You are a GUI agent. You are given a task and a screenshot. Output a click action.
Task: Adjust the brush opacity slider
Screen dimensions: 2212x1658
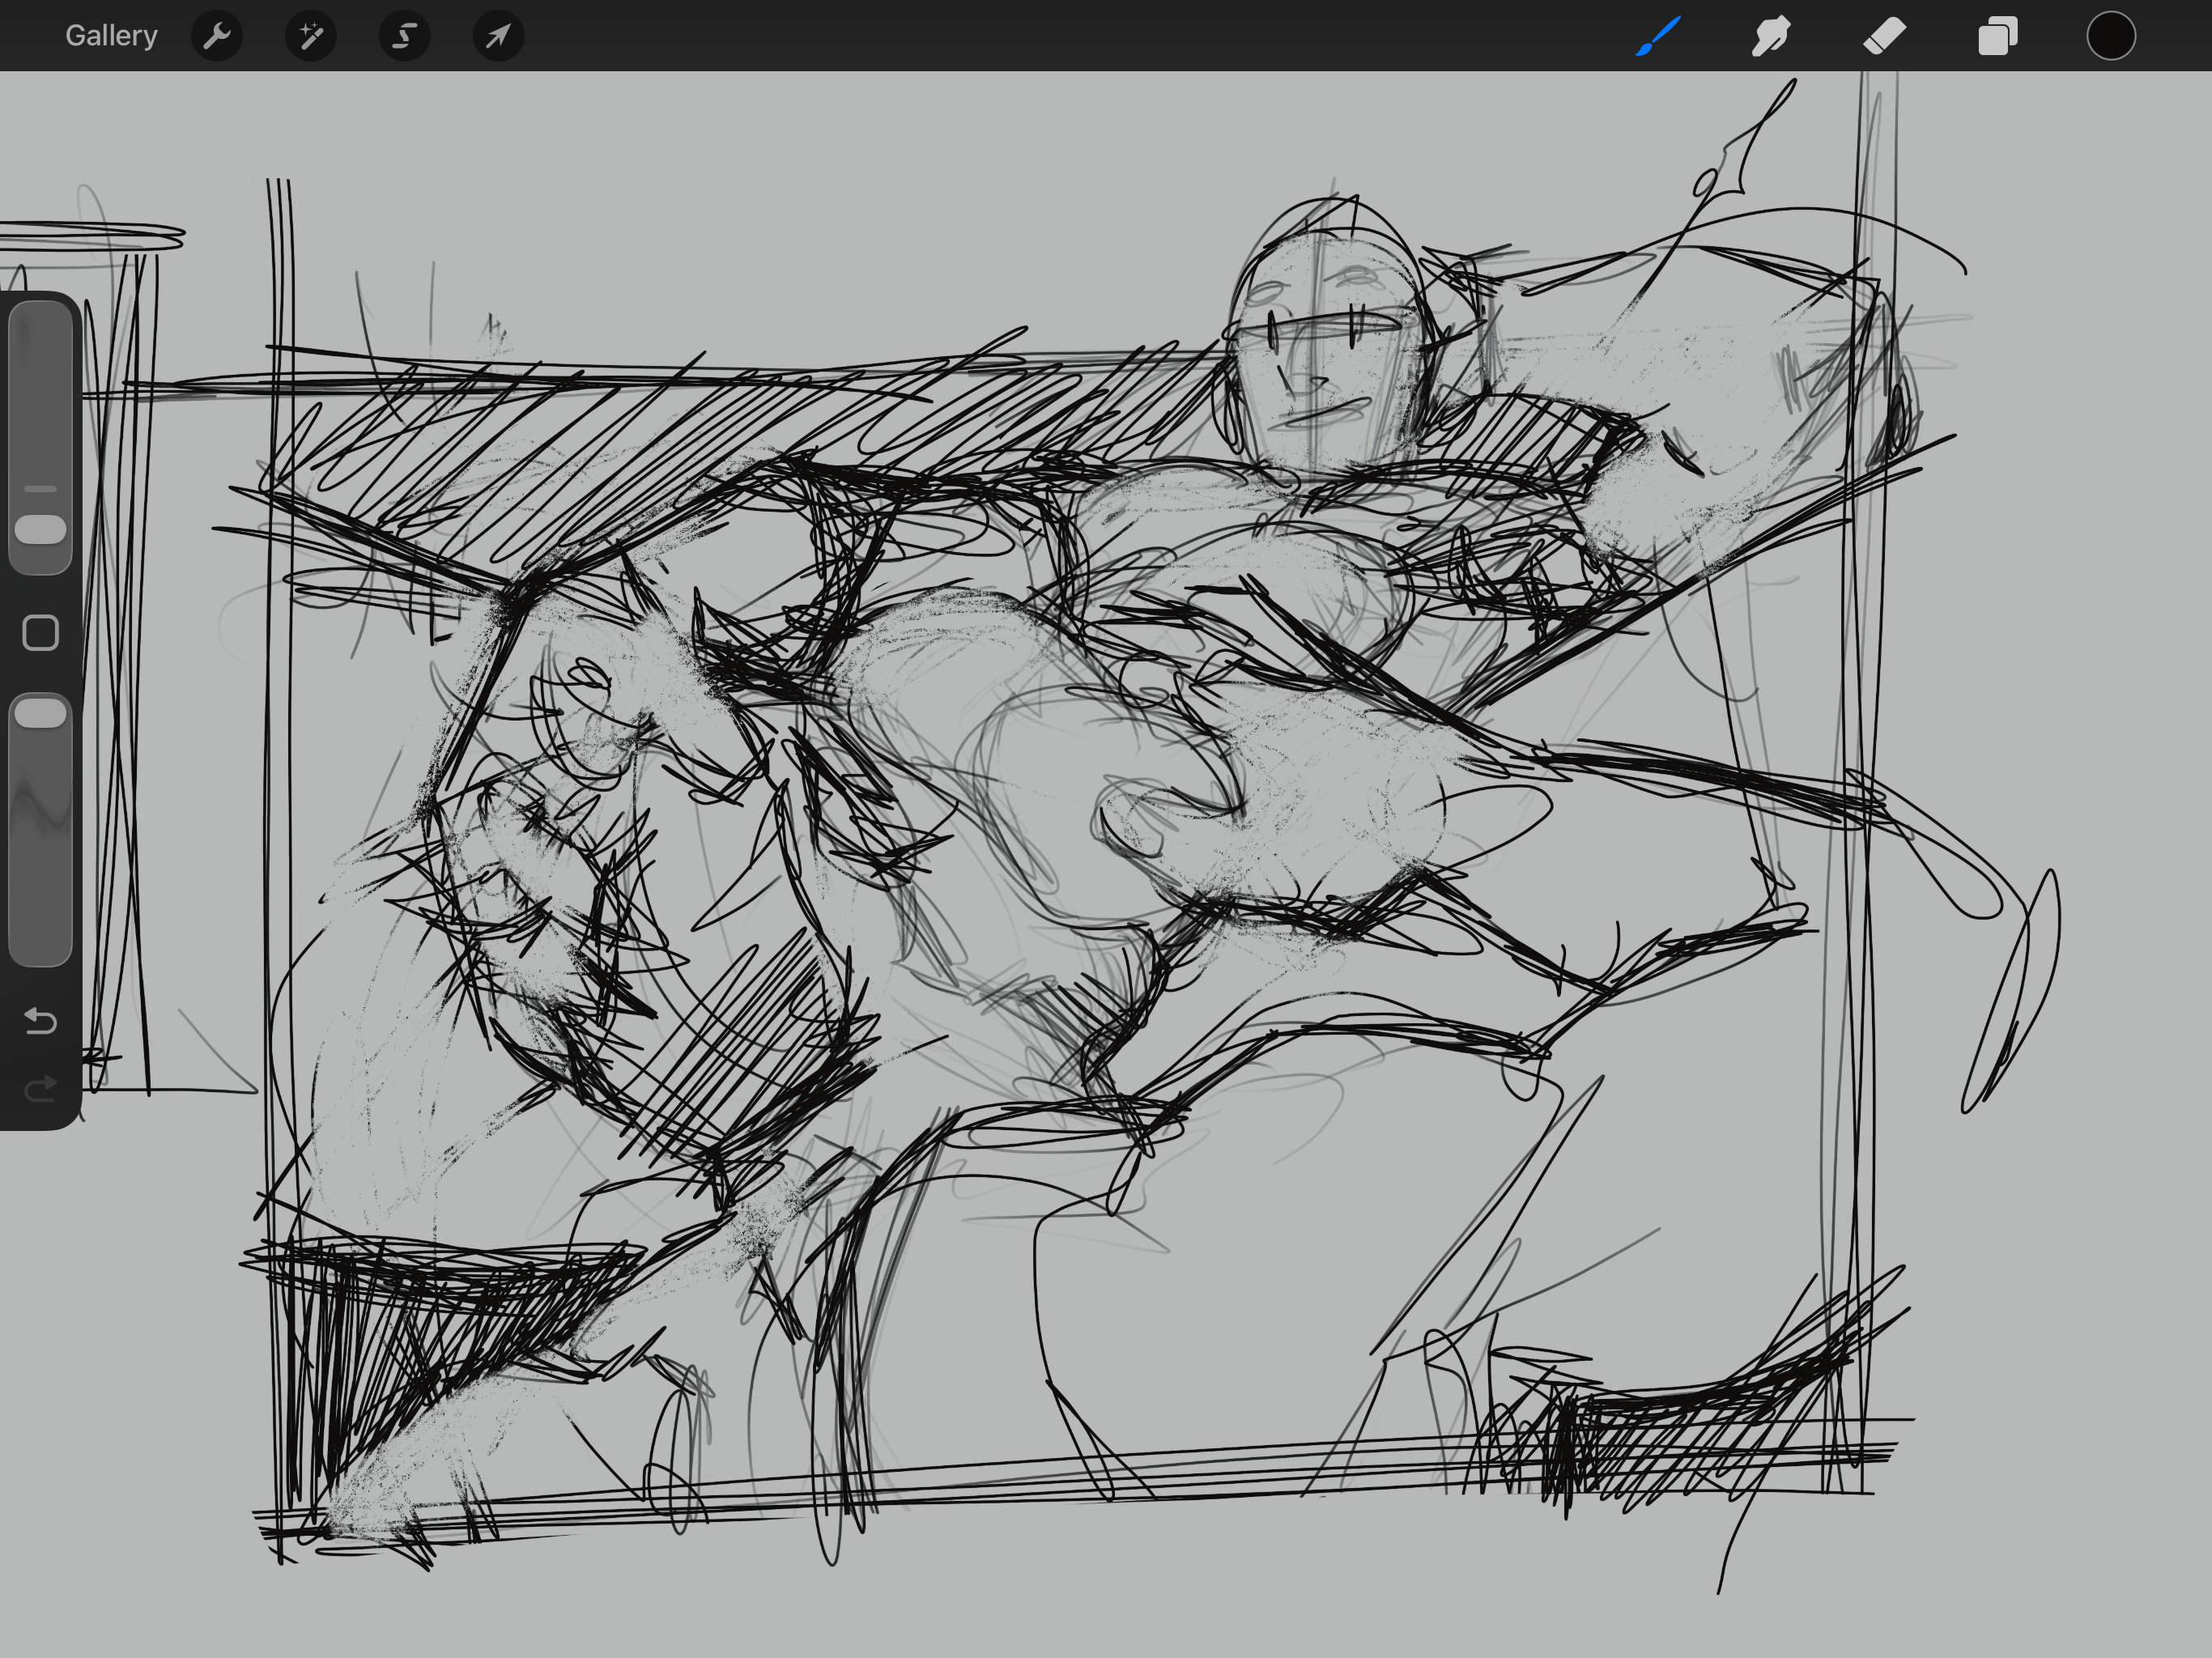point(41,829)
